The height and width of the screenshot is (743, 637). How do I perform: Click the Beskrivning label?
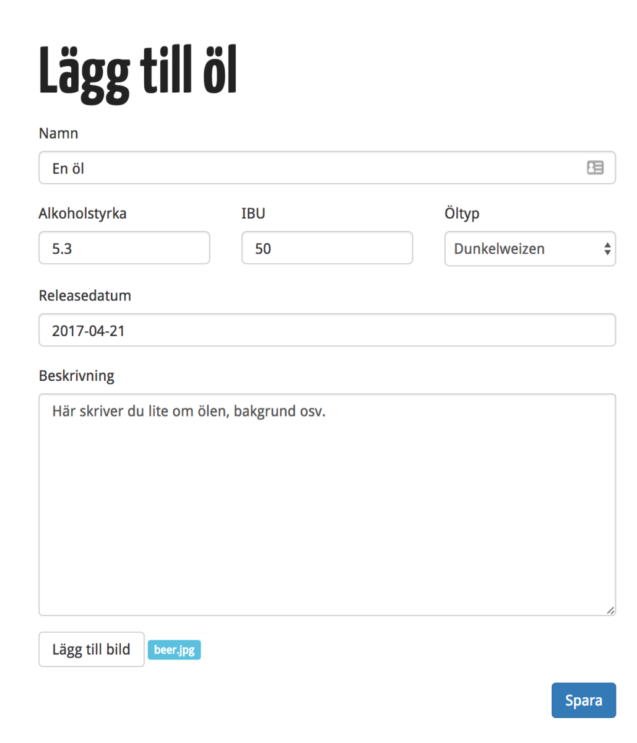77,376
